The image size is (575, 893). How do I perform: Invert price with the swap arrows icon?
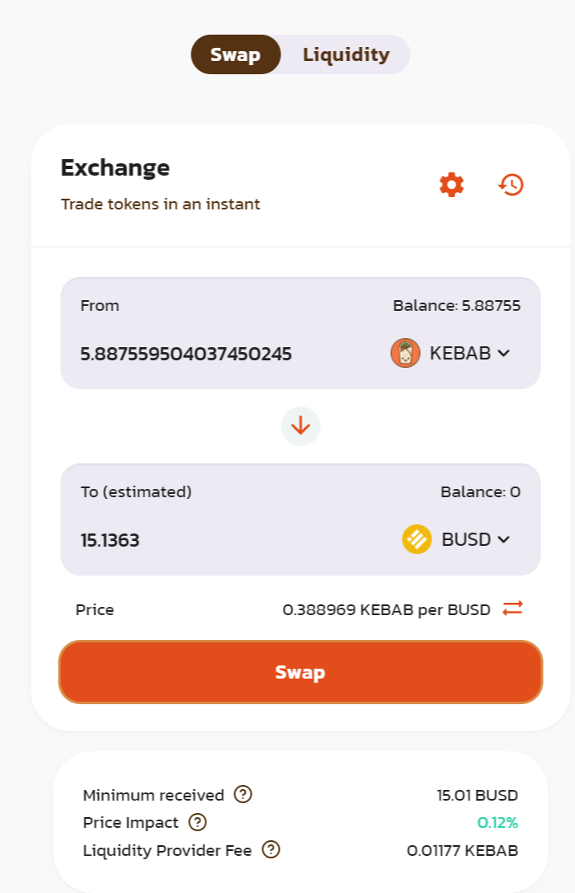pyautogui.click(x=512, y=609)
